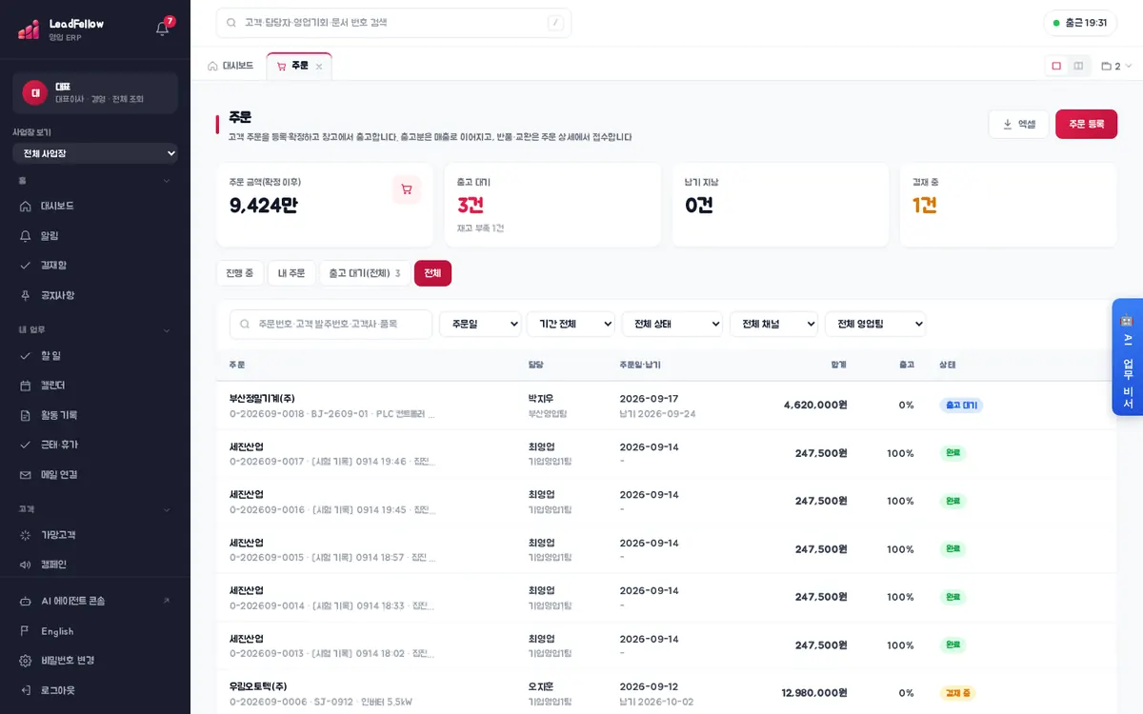Viewport: 1143px width, 714px height.
Task: Click the cart icon on 주문 금액 card
Action: coord(407,189)
